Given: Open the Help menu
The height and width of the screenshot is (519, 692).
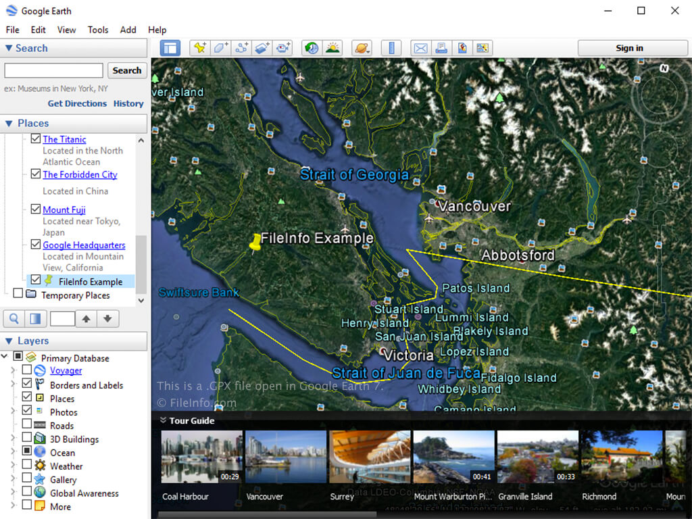Looking at the screenshot, I should click(x=157, y=30).
